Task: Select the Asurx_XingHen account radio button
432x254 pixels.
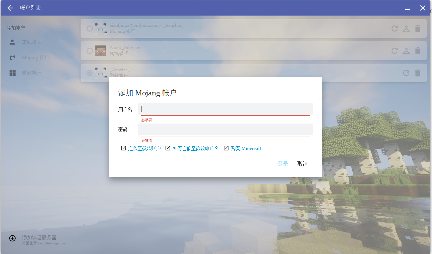Action: point(90,51)
